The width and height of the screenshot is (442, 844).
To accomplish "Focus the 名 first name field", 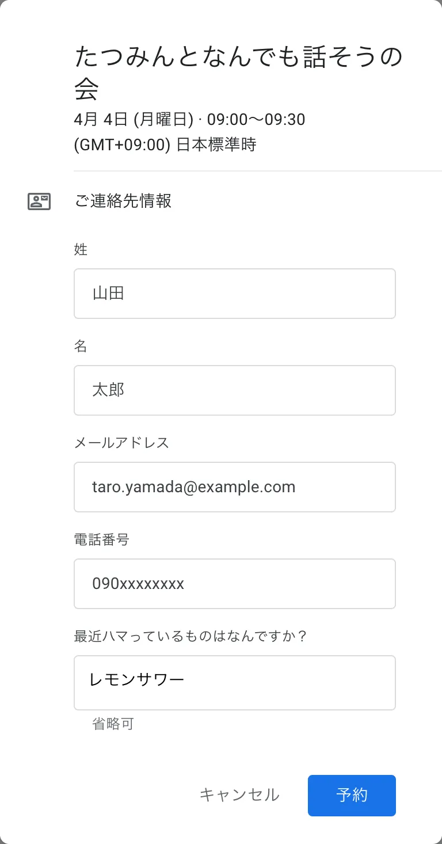I will pyautogui.click(x=234, y=390).
